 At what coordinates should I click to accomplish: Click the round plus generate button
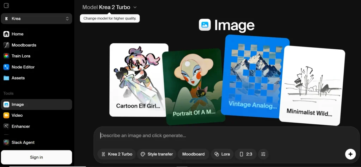click(350, 154)
